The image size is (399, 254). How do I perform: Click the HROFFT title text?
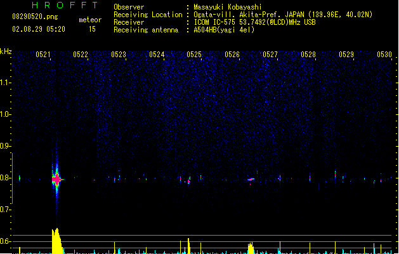tap(65, 5)
